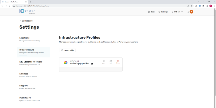Open the Chrome profile avatar N

coord(211,6)
